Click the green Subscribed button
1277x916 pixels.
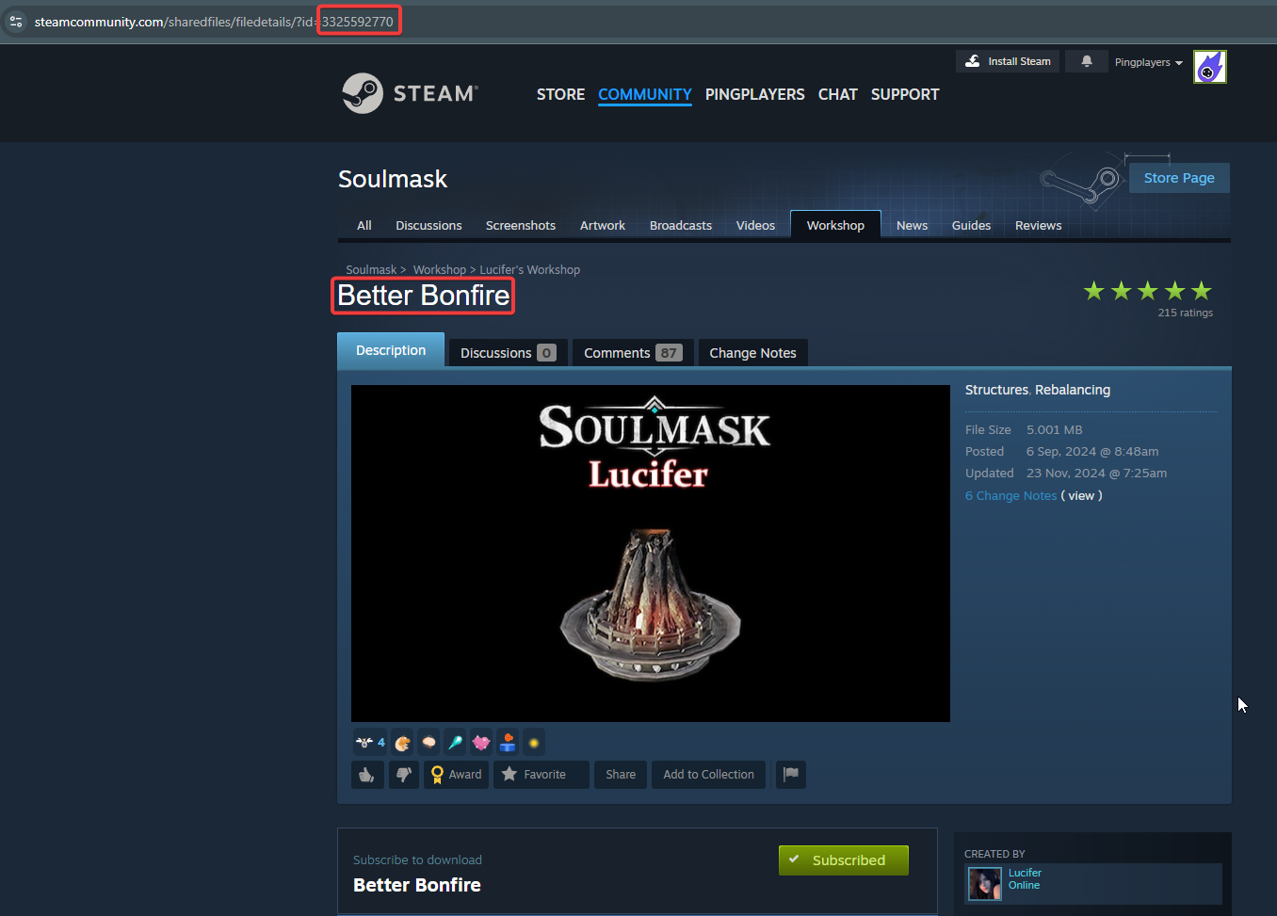[844, 860]
